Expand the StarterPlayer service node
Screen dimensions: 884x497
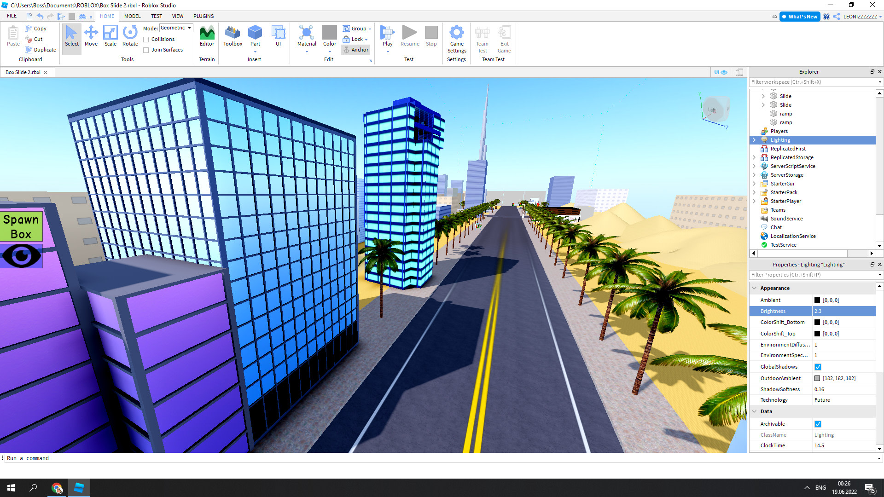(x=755, y=201)
